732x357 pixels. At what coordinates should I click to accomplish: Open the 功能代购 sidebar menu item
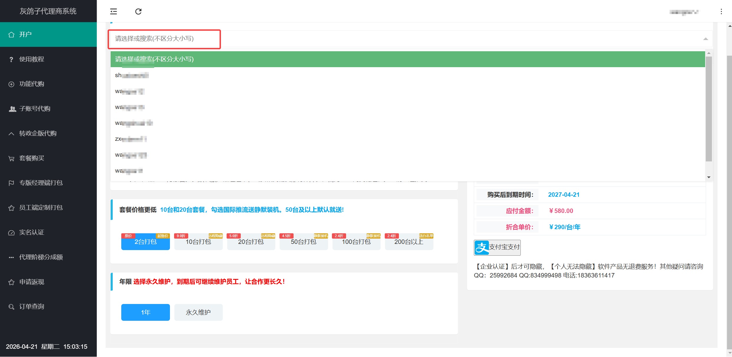32,84
